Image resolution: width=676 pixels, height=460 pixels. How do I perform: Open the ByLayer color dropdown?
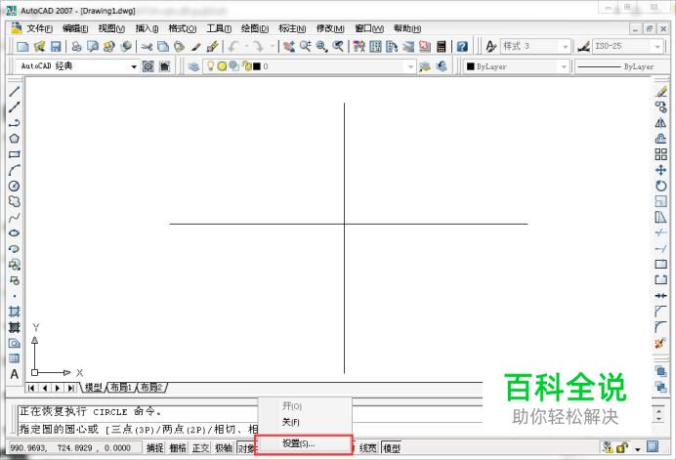(x=564, y=66)
